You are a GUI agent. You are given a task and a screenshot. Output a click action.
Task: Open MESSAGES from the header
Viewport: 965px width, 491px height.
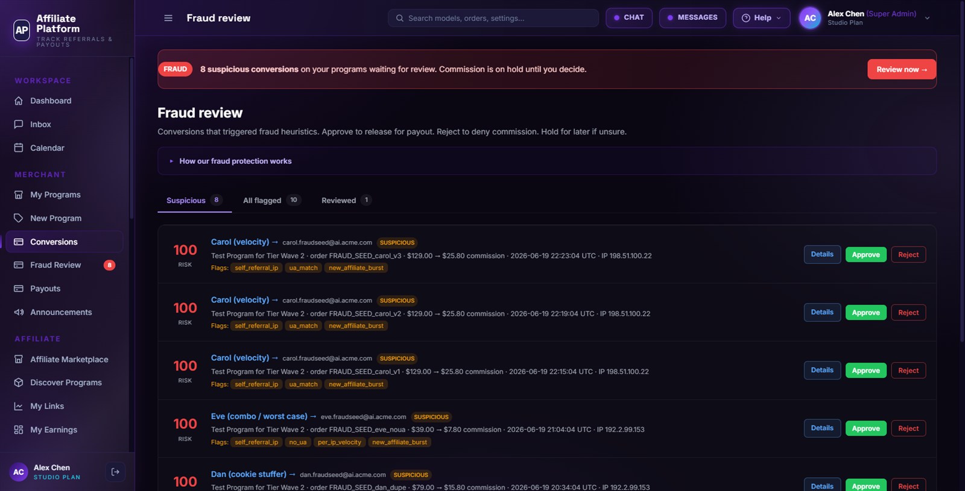[x=692, y=18]
